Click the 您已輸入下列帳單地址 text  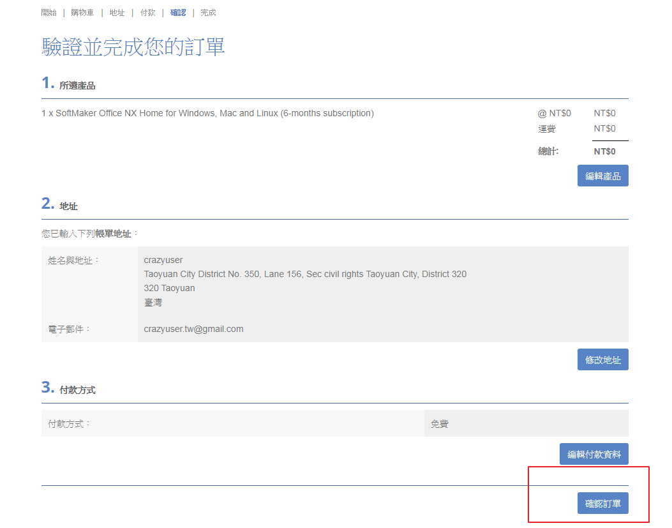[x=89, y=234]
